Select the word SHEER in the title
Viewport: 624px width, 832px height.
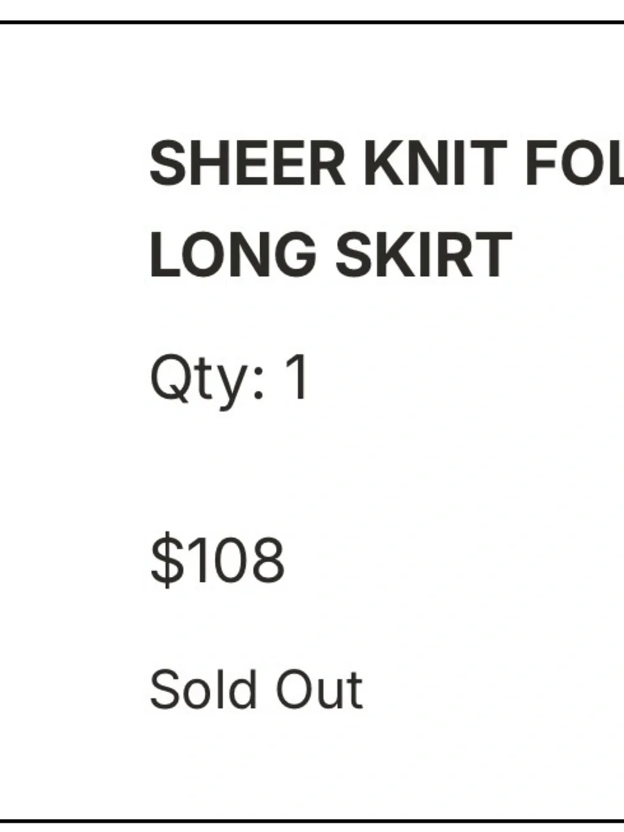pyautogui.click(x=247, y=164)
